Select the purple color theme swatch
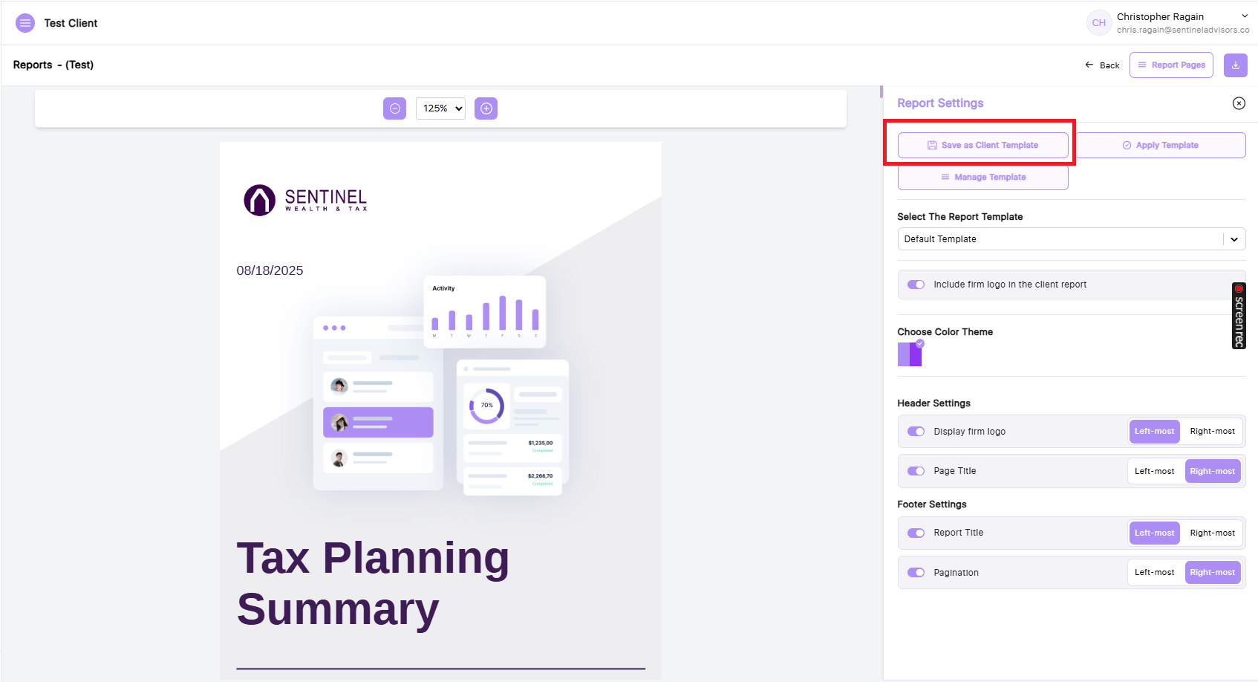The height and width of the screenshot is (682, 1258). coord(910,354)
